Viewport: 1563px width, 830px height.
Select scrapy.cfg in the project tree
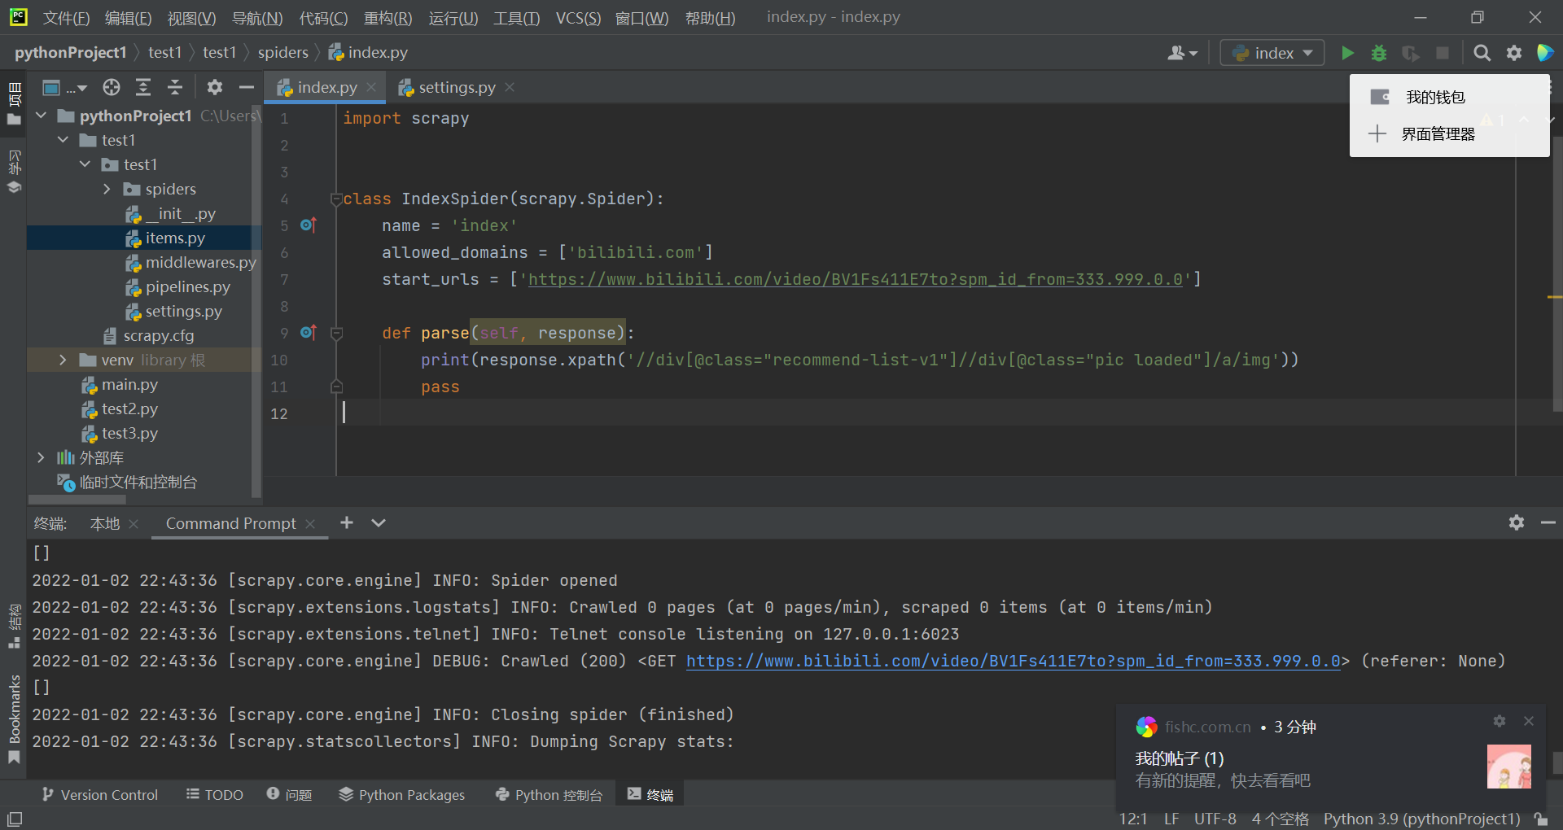click(x=148, y=335)
